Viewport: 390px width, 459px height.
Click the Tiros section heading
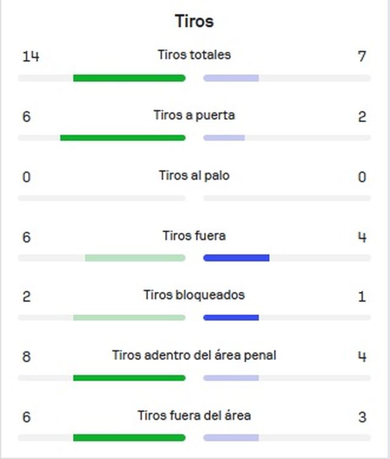[x=194, y=21]
